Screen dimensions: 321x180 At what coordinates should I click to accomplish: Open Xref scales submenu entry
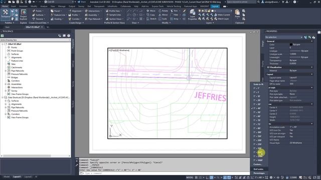(x=258, y=169)
